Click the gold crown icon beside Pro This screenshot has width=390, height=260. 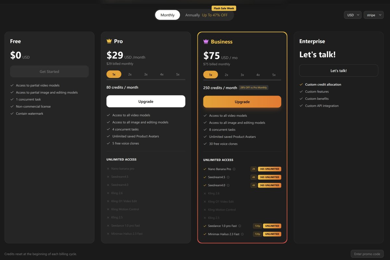(x=109, y=41)
